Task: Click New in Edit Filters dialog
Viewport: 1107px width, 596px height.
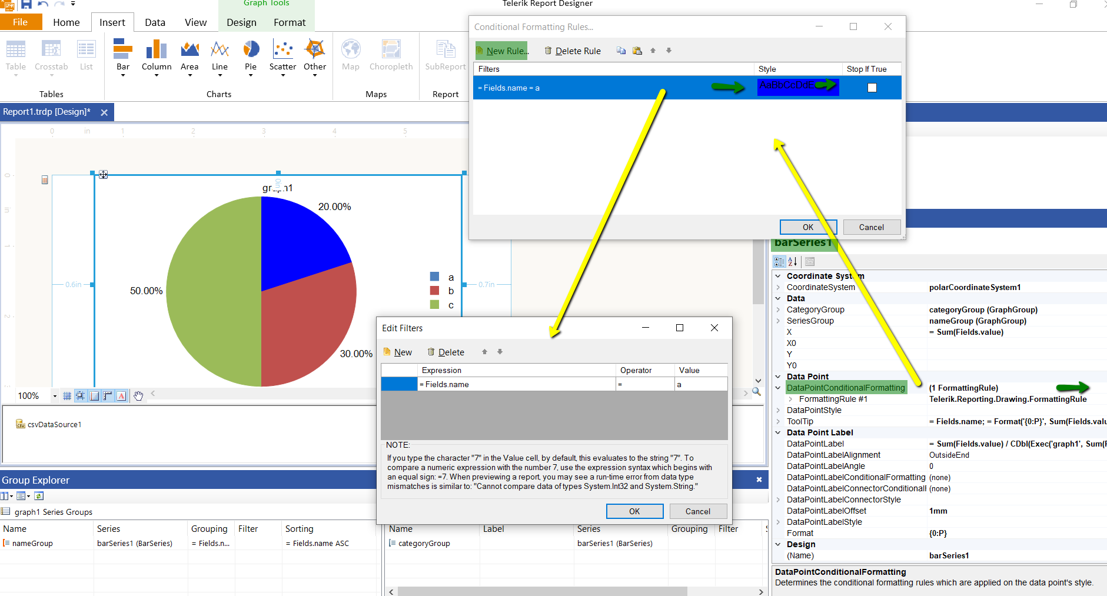Action: click(398, 352)
